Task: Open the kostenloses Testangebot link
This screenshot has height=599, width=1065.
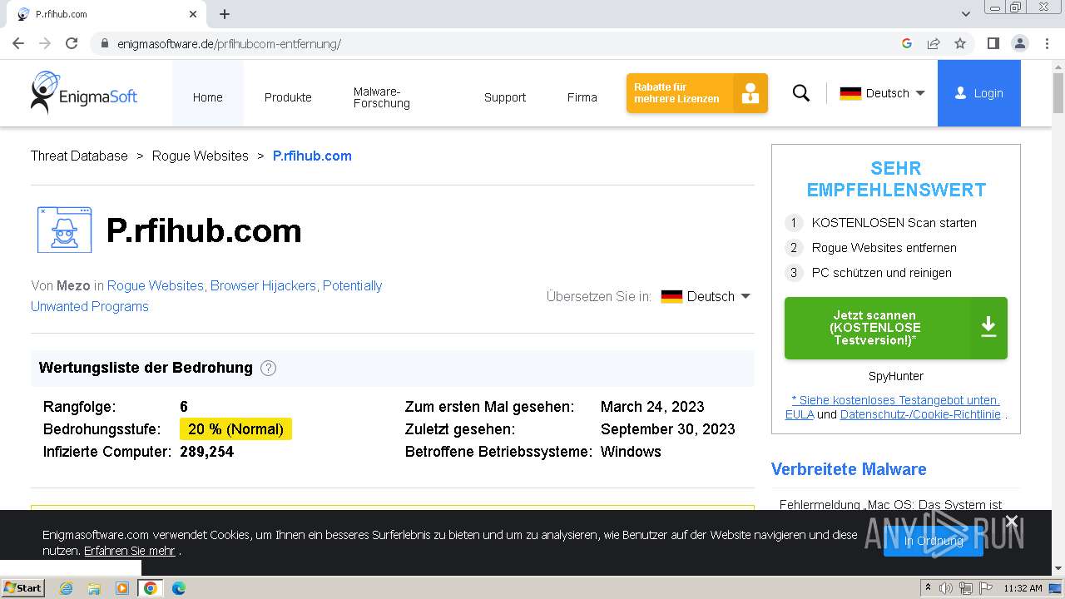Action: click(x=895, y=400)
